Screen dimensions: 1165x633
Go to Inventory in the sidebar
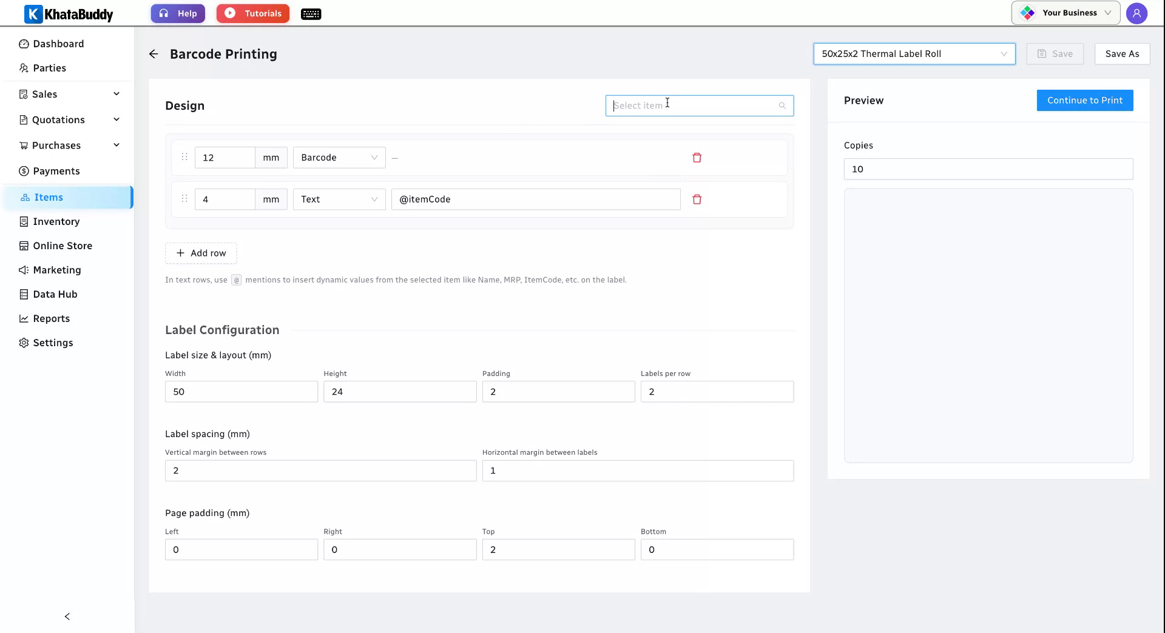click(56, 221)
